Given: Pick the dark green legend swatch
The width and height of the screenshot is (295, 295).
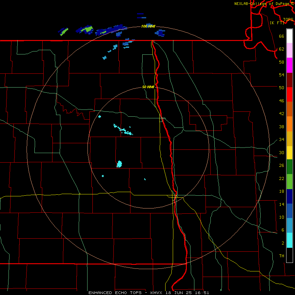Looking at the screenshot, I should 289,167.
